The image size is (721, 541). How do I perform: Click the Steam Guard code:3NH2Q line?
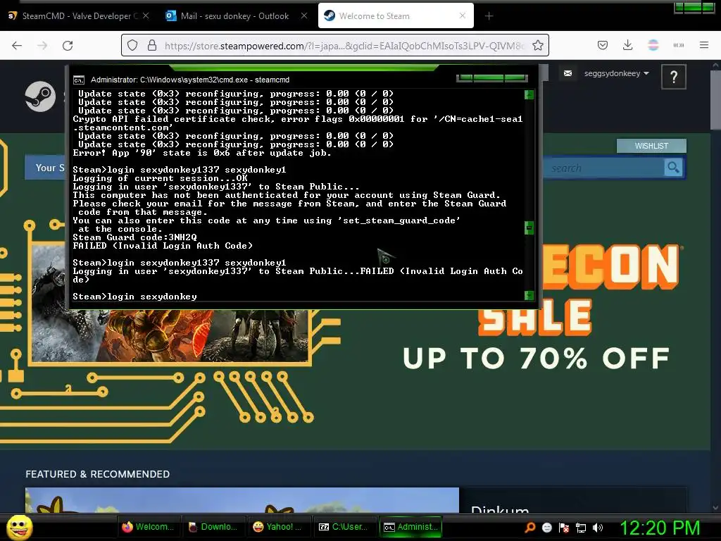click(x=134, y=237)
